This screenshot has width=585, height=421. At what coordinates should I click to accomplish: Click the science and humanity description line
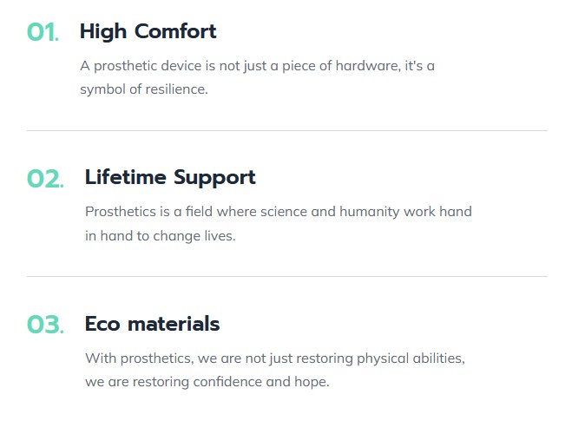pyautogui.click(x=279, y=212)
